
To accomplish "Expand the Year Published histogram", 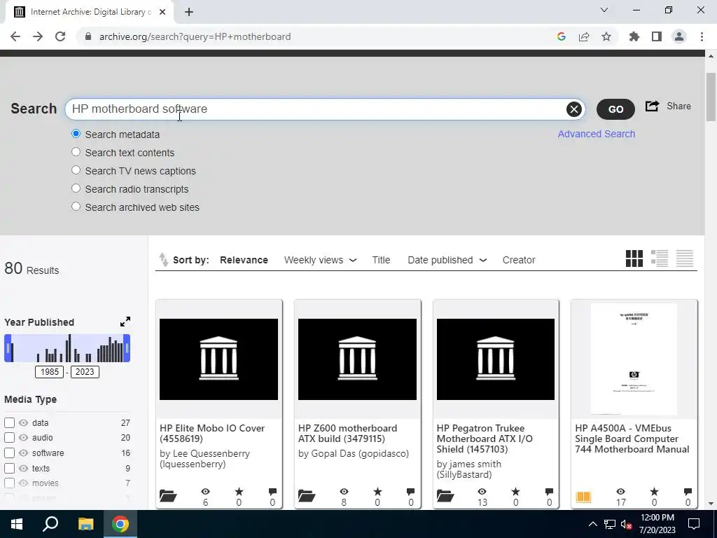I will [125, 322].
